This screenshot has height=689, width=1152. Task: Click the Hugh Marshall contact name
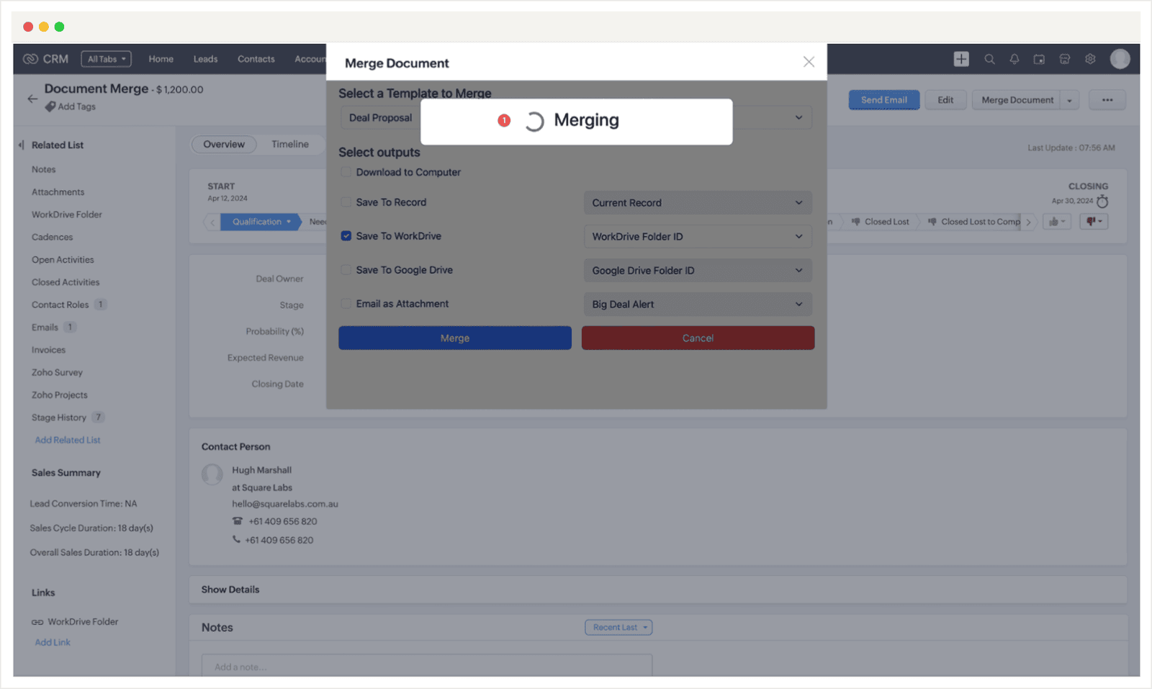(262, 470)
